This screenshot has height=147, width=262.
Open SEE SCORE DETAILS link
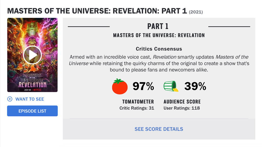coord(159,129)
